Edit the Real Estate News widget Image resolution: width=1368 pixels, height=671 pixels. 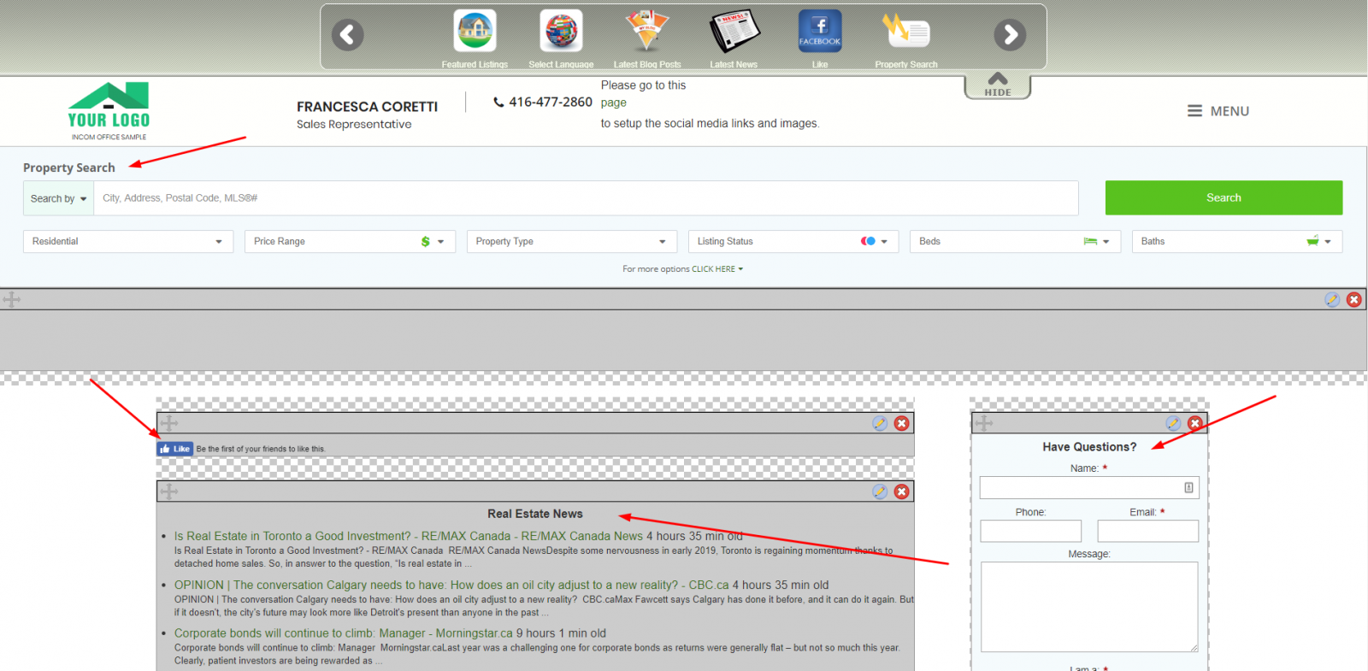880,491
